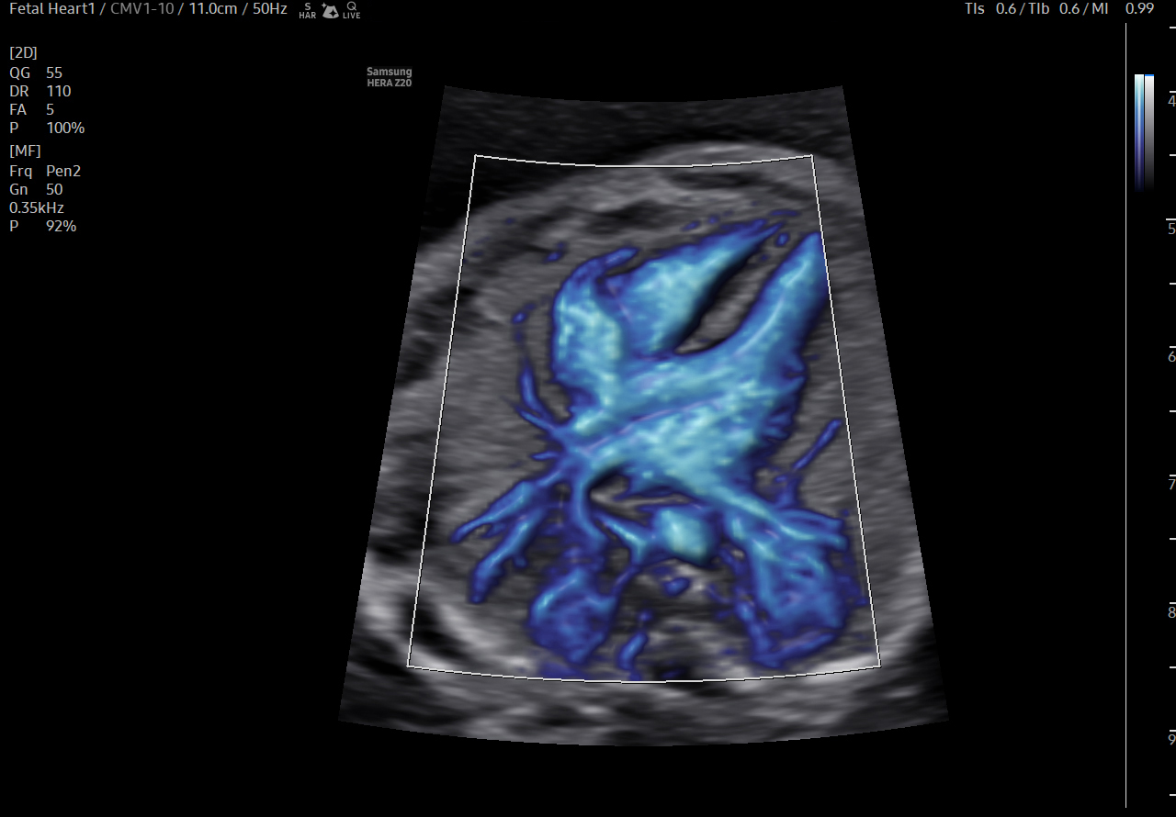Screen dimensions: 1176x817
Task: Click the 'FA 5' parameter row
Action: (31, 109)
